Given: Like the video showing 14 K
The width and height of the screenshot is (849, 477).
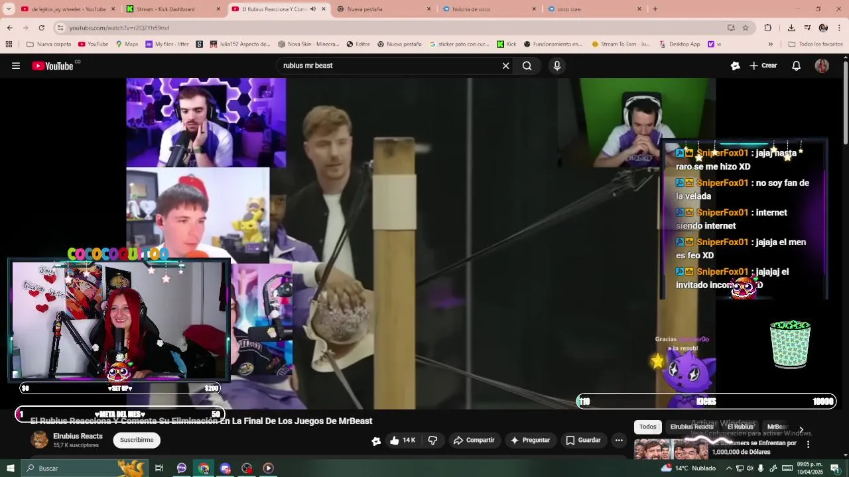Looking at the screenshot, I should click(x=403, y=441).
